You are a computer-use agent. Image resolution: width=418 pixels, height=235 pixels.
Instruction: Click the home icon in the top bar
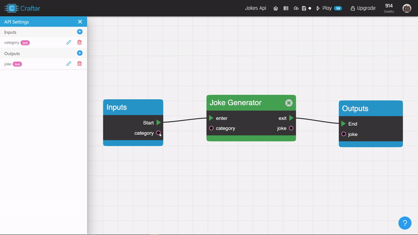click(x=275, y=8)
